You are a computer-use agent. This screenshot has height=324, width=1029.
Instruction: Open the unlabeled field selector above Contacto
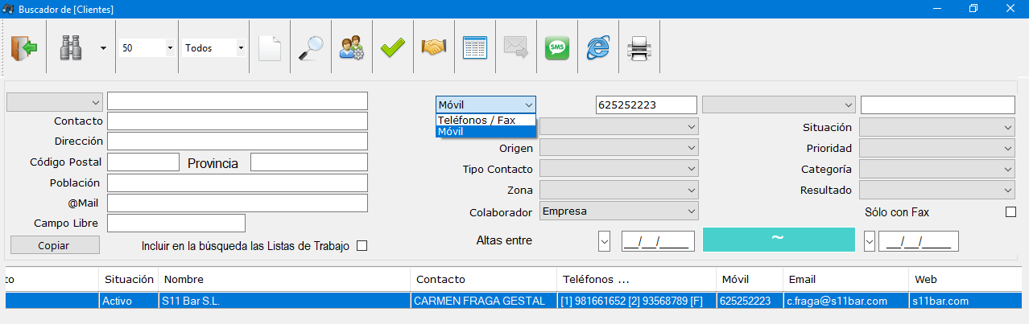[x=55, y=102]
